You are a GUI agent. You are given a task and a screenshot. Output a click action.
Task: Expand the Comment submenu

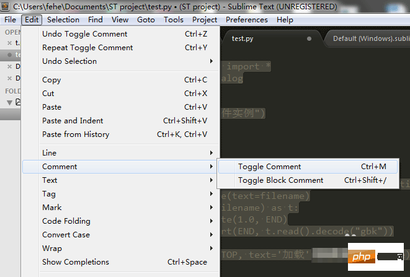pyautogui.click(x=120, y=167)
